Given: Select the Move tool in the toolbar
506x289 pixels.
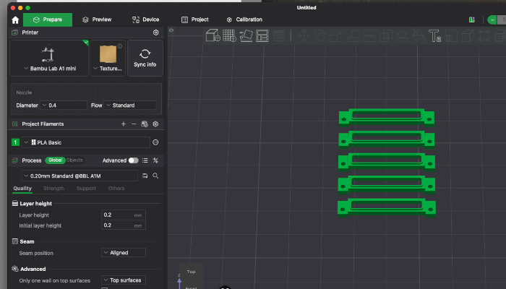Looking at the screenshot, I should pos(304,36).
